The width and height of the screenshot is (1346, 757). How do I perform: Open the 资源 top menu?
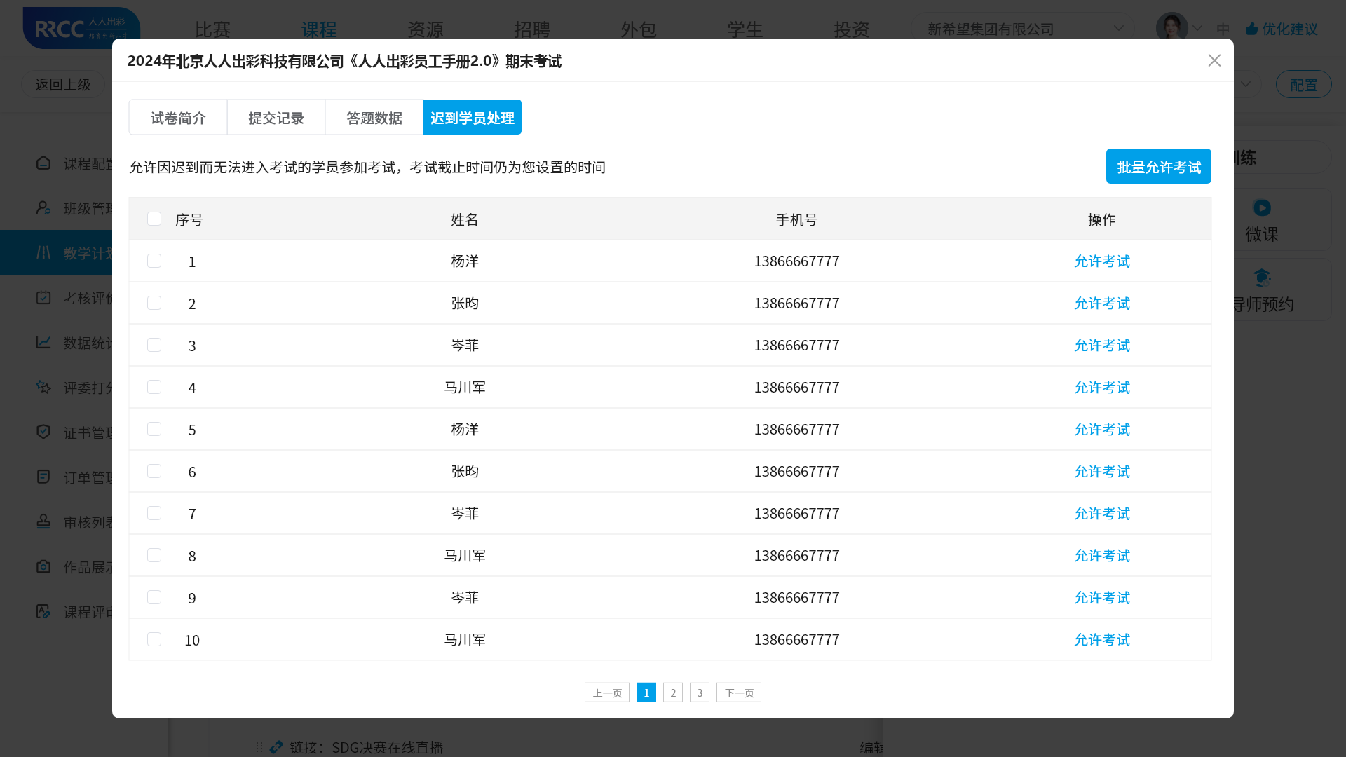[426, 29]
